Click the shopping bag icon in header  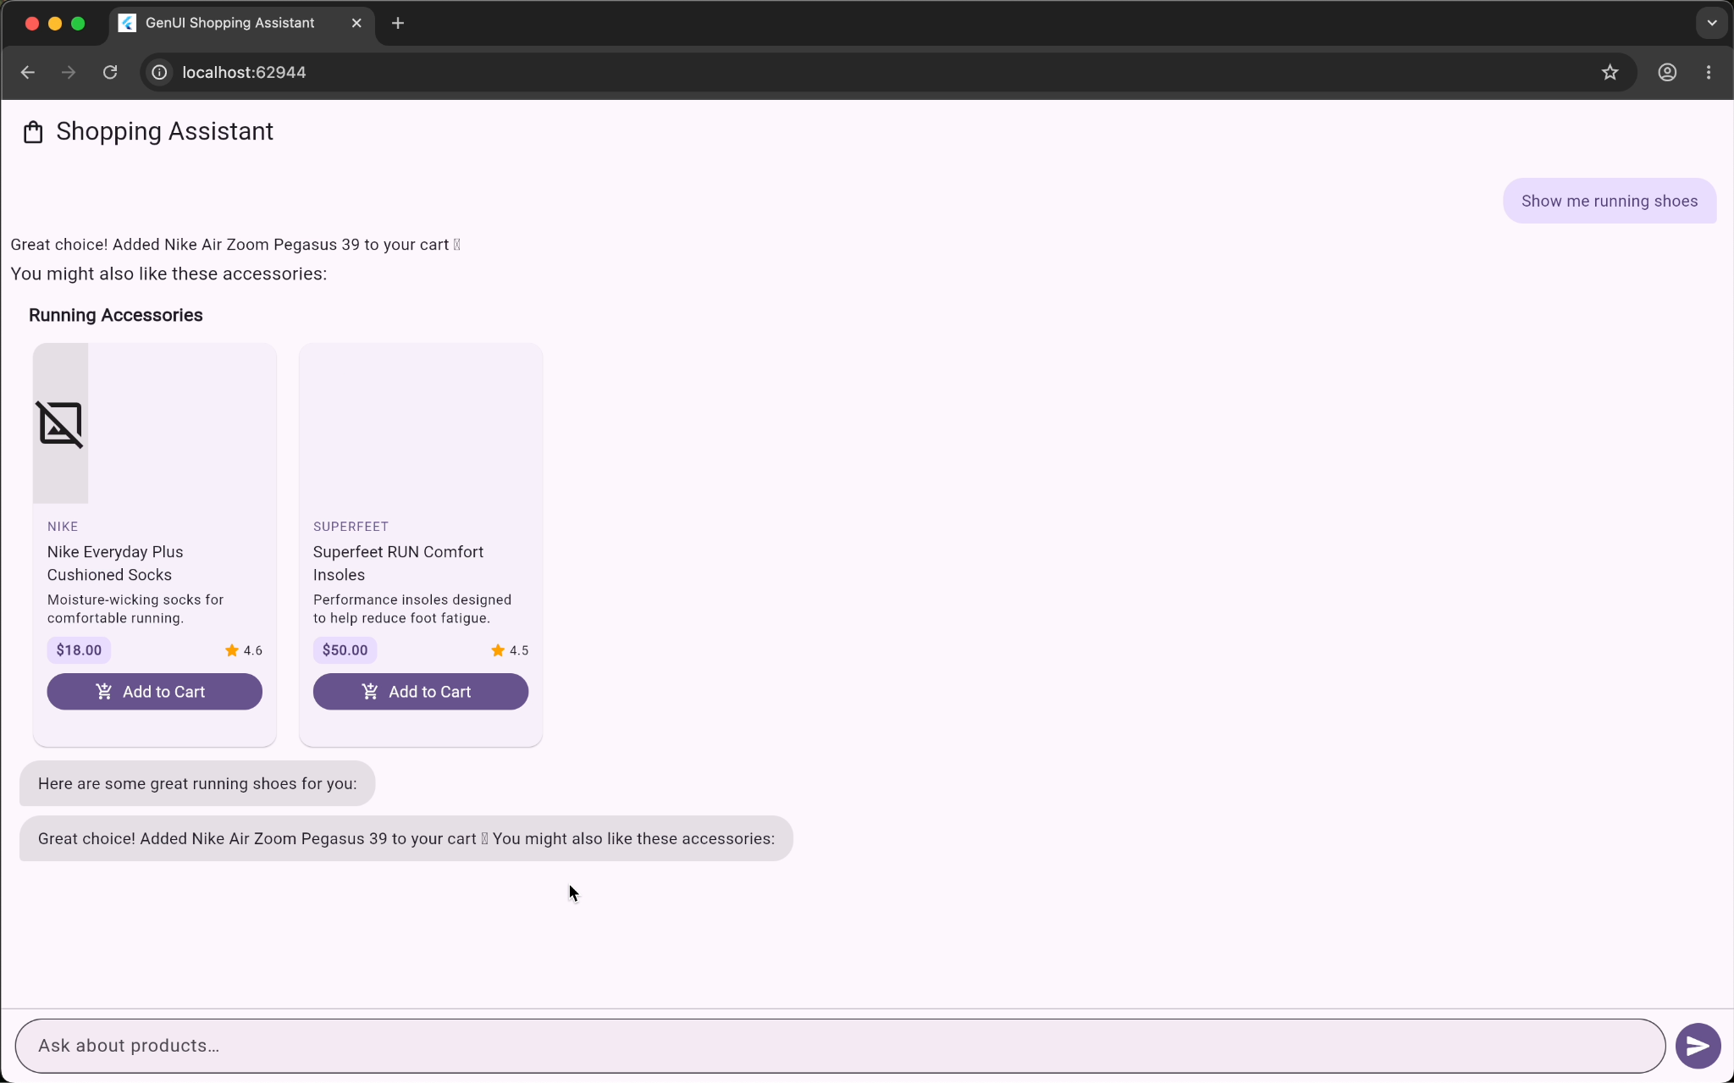tap(33, 132)
